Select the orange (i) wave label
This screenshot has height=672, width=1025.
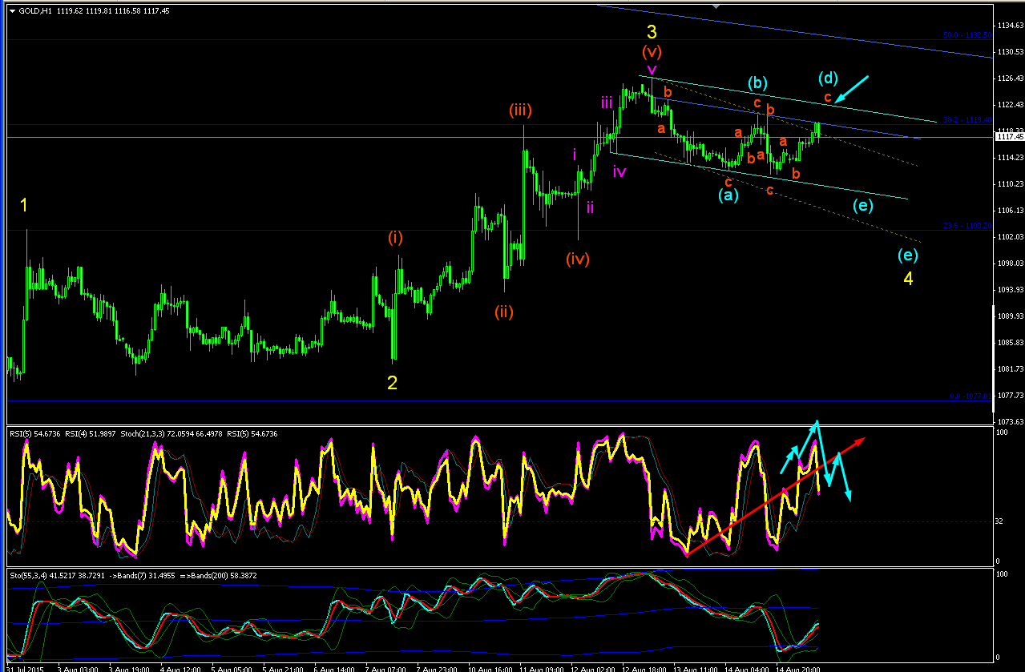(x=396, y=238)
